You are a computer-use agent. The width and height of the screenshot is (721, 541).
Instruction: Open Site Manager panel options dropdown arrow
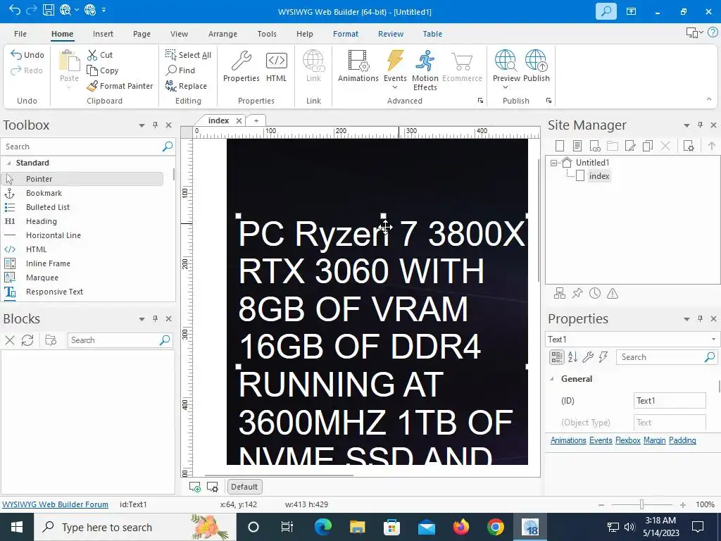coord(686,125)
